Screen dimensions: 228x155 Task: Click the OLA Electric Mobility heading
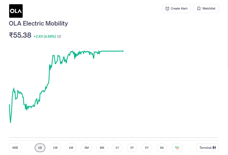38,24
